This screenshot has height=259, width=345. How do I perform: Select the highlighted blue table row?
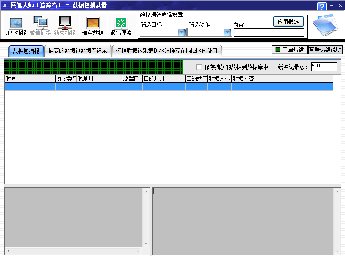pos(169,87)
